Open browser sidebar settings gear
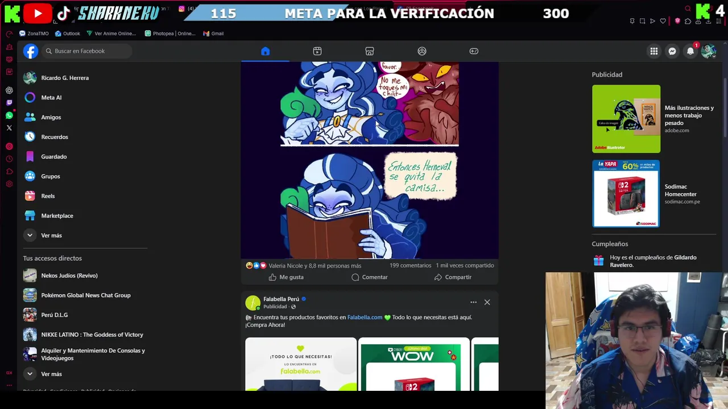 click(9, 184)
